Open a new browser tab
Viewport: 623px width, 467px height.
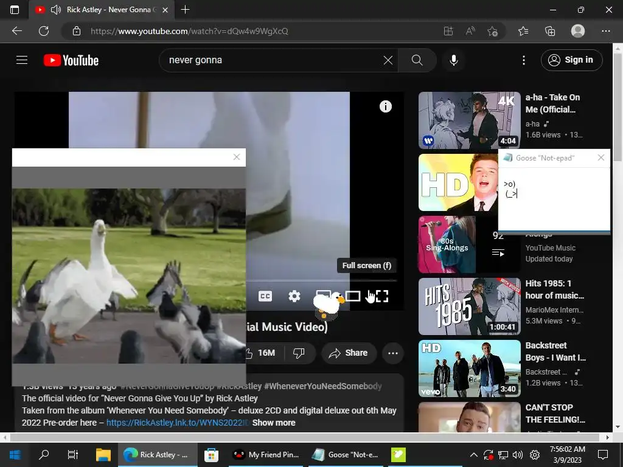[x=185, y=10]
